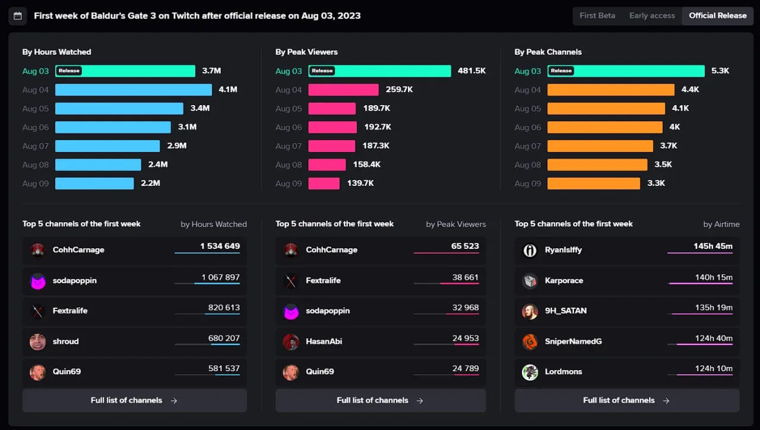Click the SniperNamedG avatar icon
This screenshot has height=430, width=760.
530,342
